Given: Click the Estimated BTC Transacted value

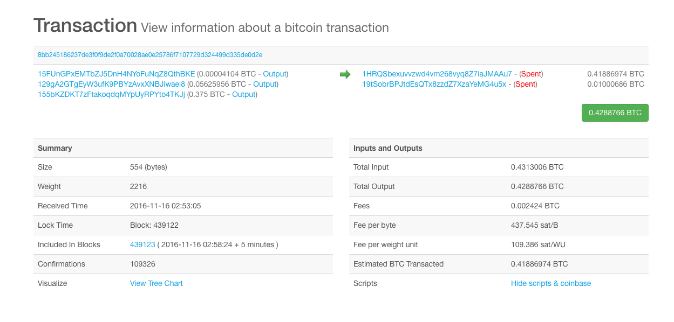Looking at the screenshot, I should tap(540, 264).
